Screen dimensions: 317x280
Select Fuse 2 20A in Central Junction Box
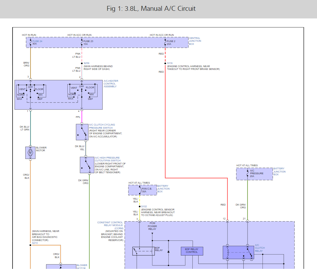tap(166, 43)
